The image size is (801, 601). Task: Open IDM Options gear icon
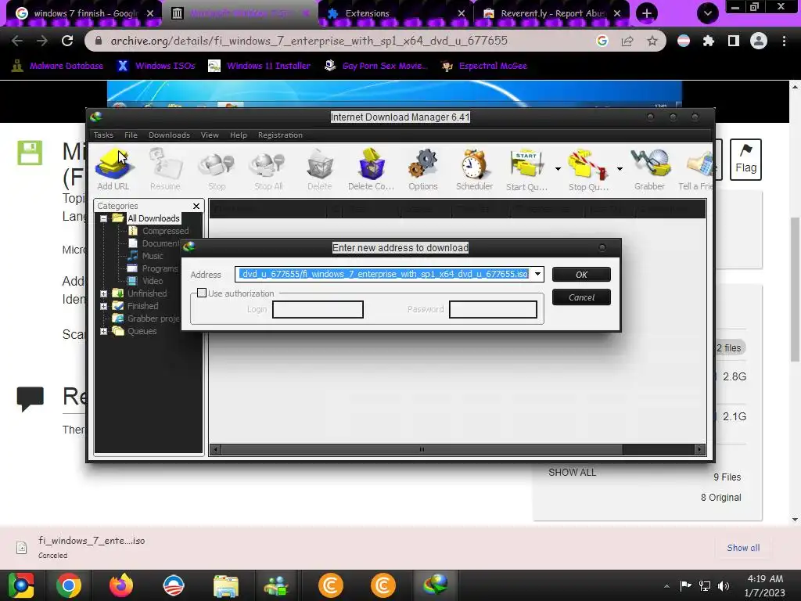point(423,170)
